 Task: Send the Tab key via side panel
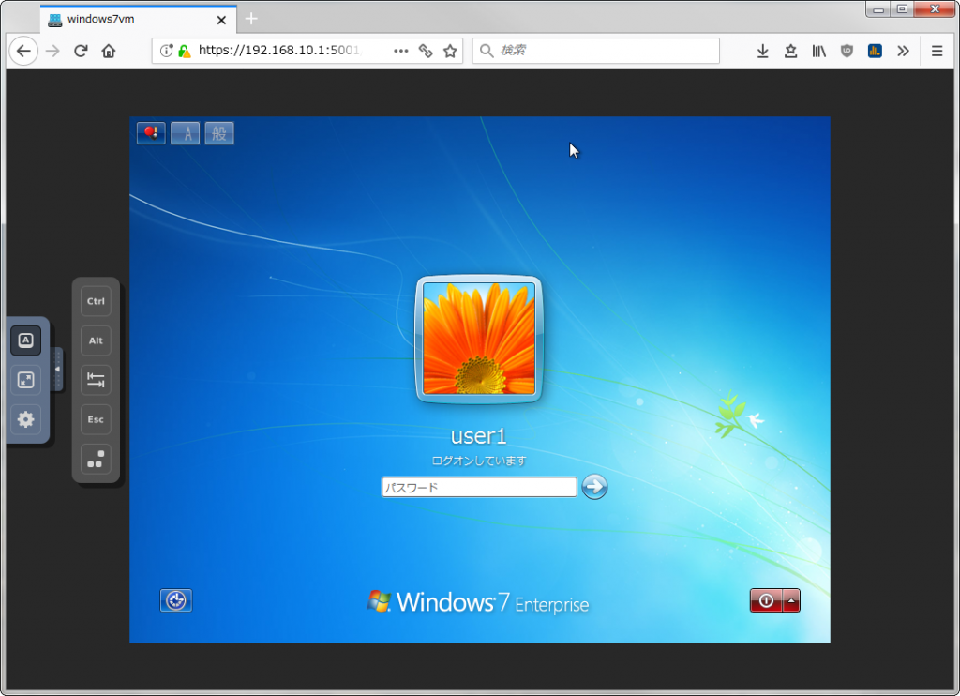coord(96,380)
